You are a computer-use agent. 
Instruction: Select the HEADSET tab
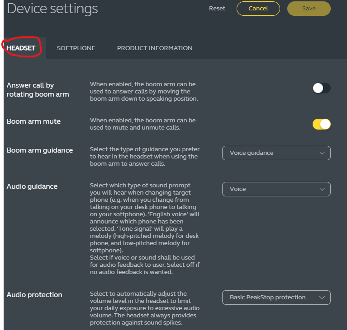21,48
